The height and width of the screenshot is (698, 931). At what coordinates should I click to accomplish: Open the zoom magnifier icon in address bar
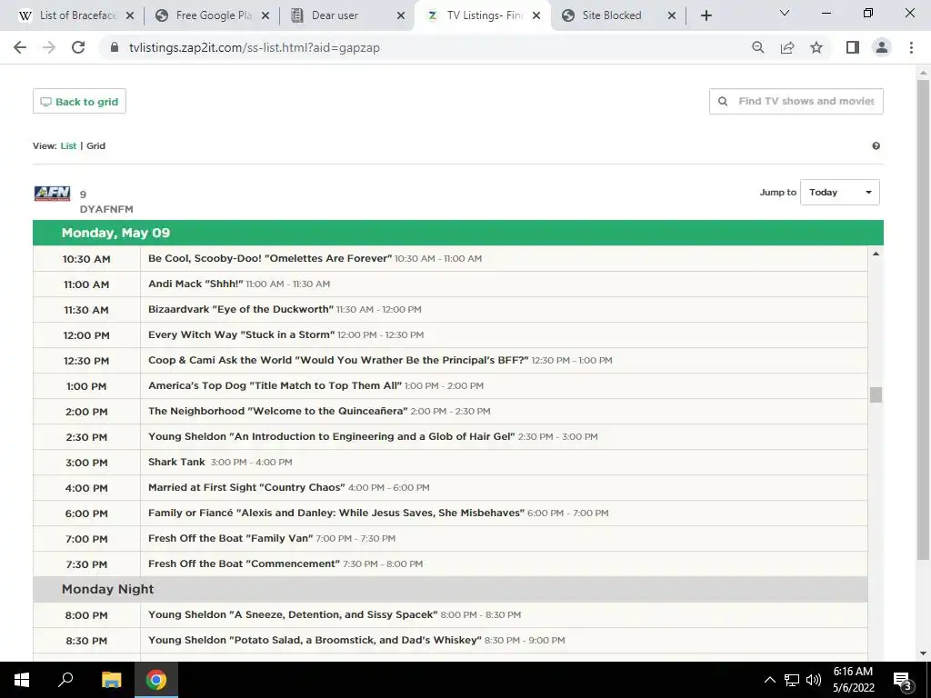pyautogui.click(x=757, y=47)
